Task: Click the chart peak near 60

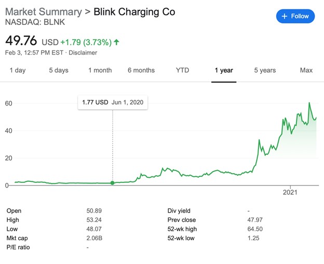Action: coord(309,103)
